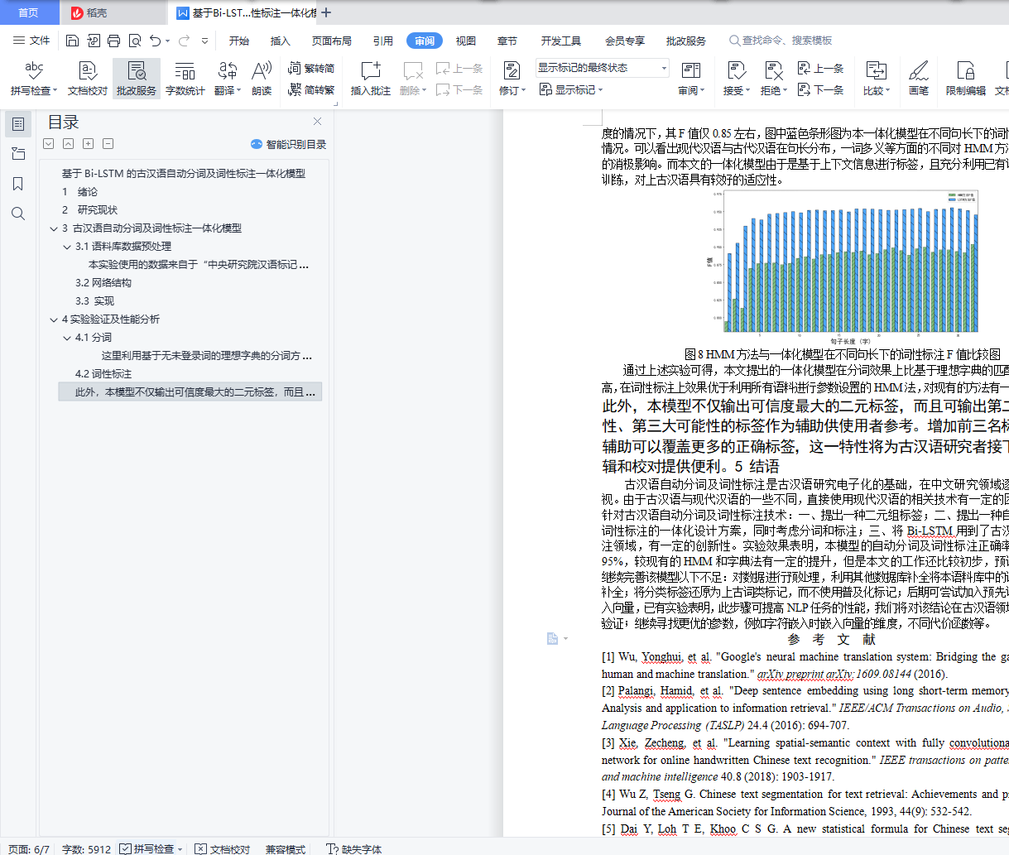Image resolution: width=1009 pixels, height=855 pixels.
Task: Convert traditional to simplified with 繁转简
Action: tap(311, 69)
